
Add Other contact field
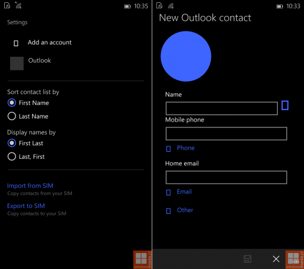185,210
